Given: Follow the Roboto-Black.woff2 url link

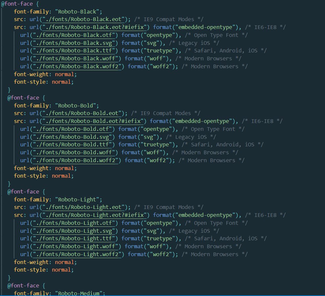Looking at the screenshot, I should pos(77,67).
